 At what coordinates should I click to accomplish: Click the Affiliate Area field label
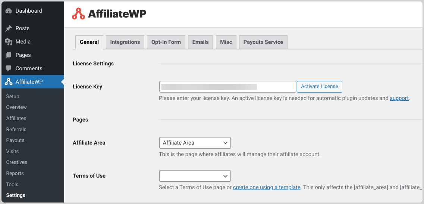click(x=89, y=143)
